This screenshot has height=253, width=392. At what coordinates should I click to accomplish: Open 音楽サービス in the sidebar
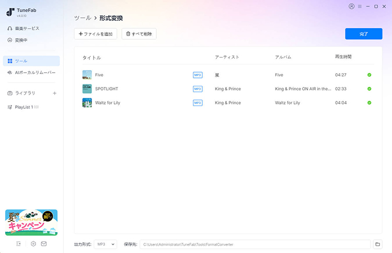click(27, 29)
